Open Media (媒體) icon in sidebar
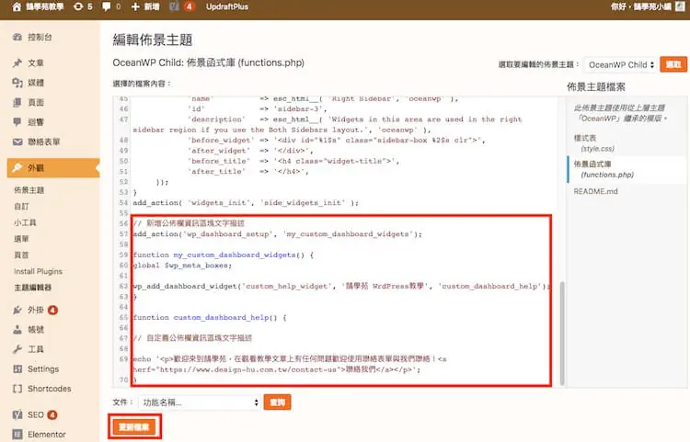The height and width of the screenshot is (442, 690). (17, 83)
